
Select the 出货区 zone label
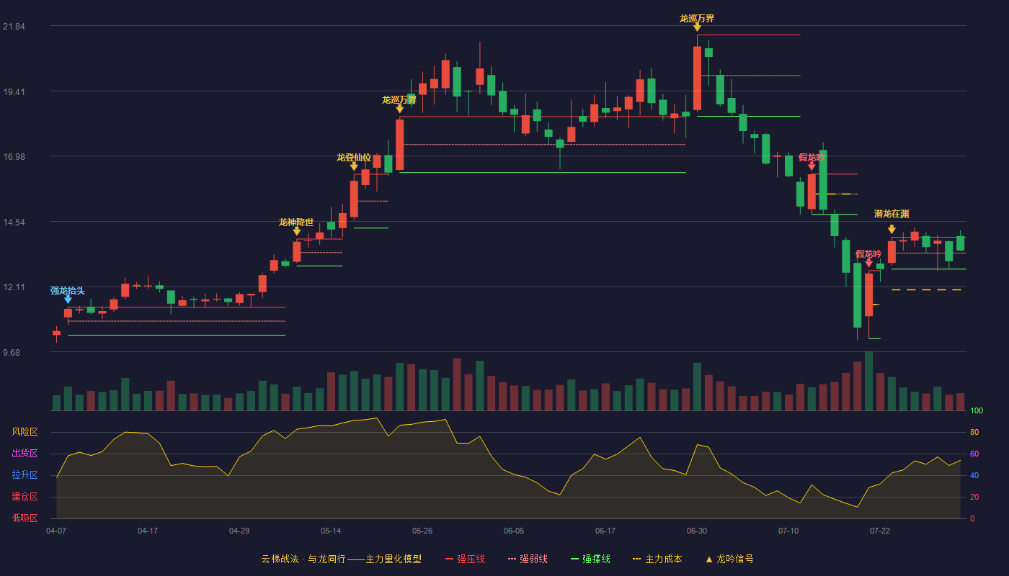(25, 454)
